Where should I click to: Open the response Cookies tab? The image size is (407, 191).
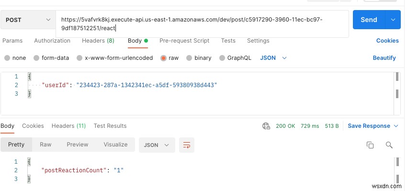click(33, 126)
